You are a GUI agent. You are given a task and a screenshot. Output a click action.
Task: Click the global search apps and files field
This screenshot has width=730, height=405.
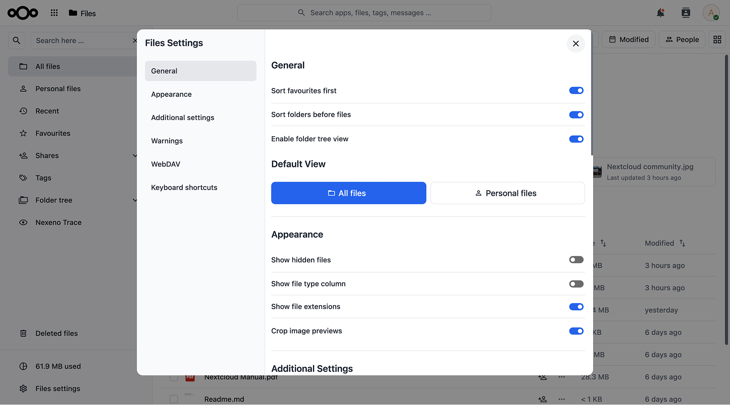364,13
